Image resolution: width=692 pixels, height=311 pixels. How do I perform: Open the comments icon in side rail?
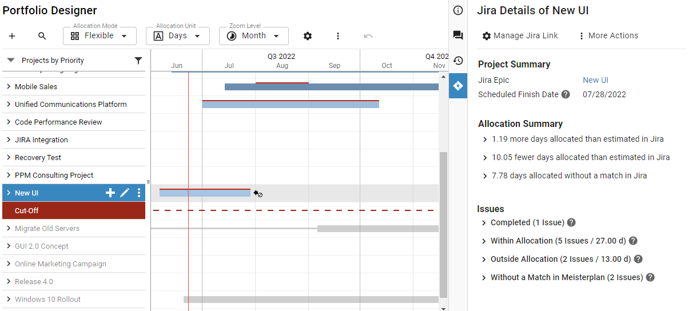click(458, 35)
